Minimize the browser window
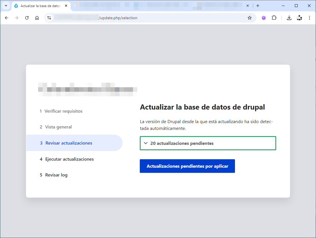The image size is (316, 238). pyautogui.click(x=283, y=6)
